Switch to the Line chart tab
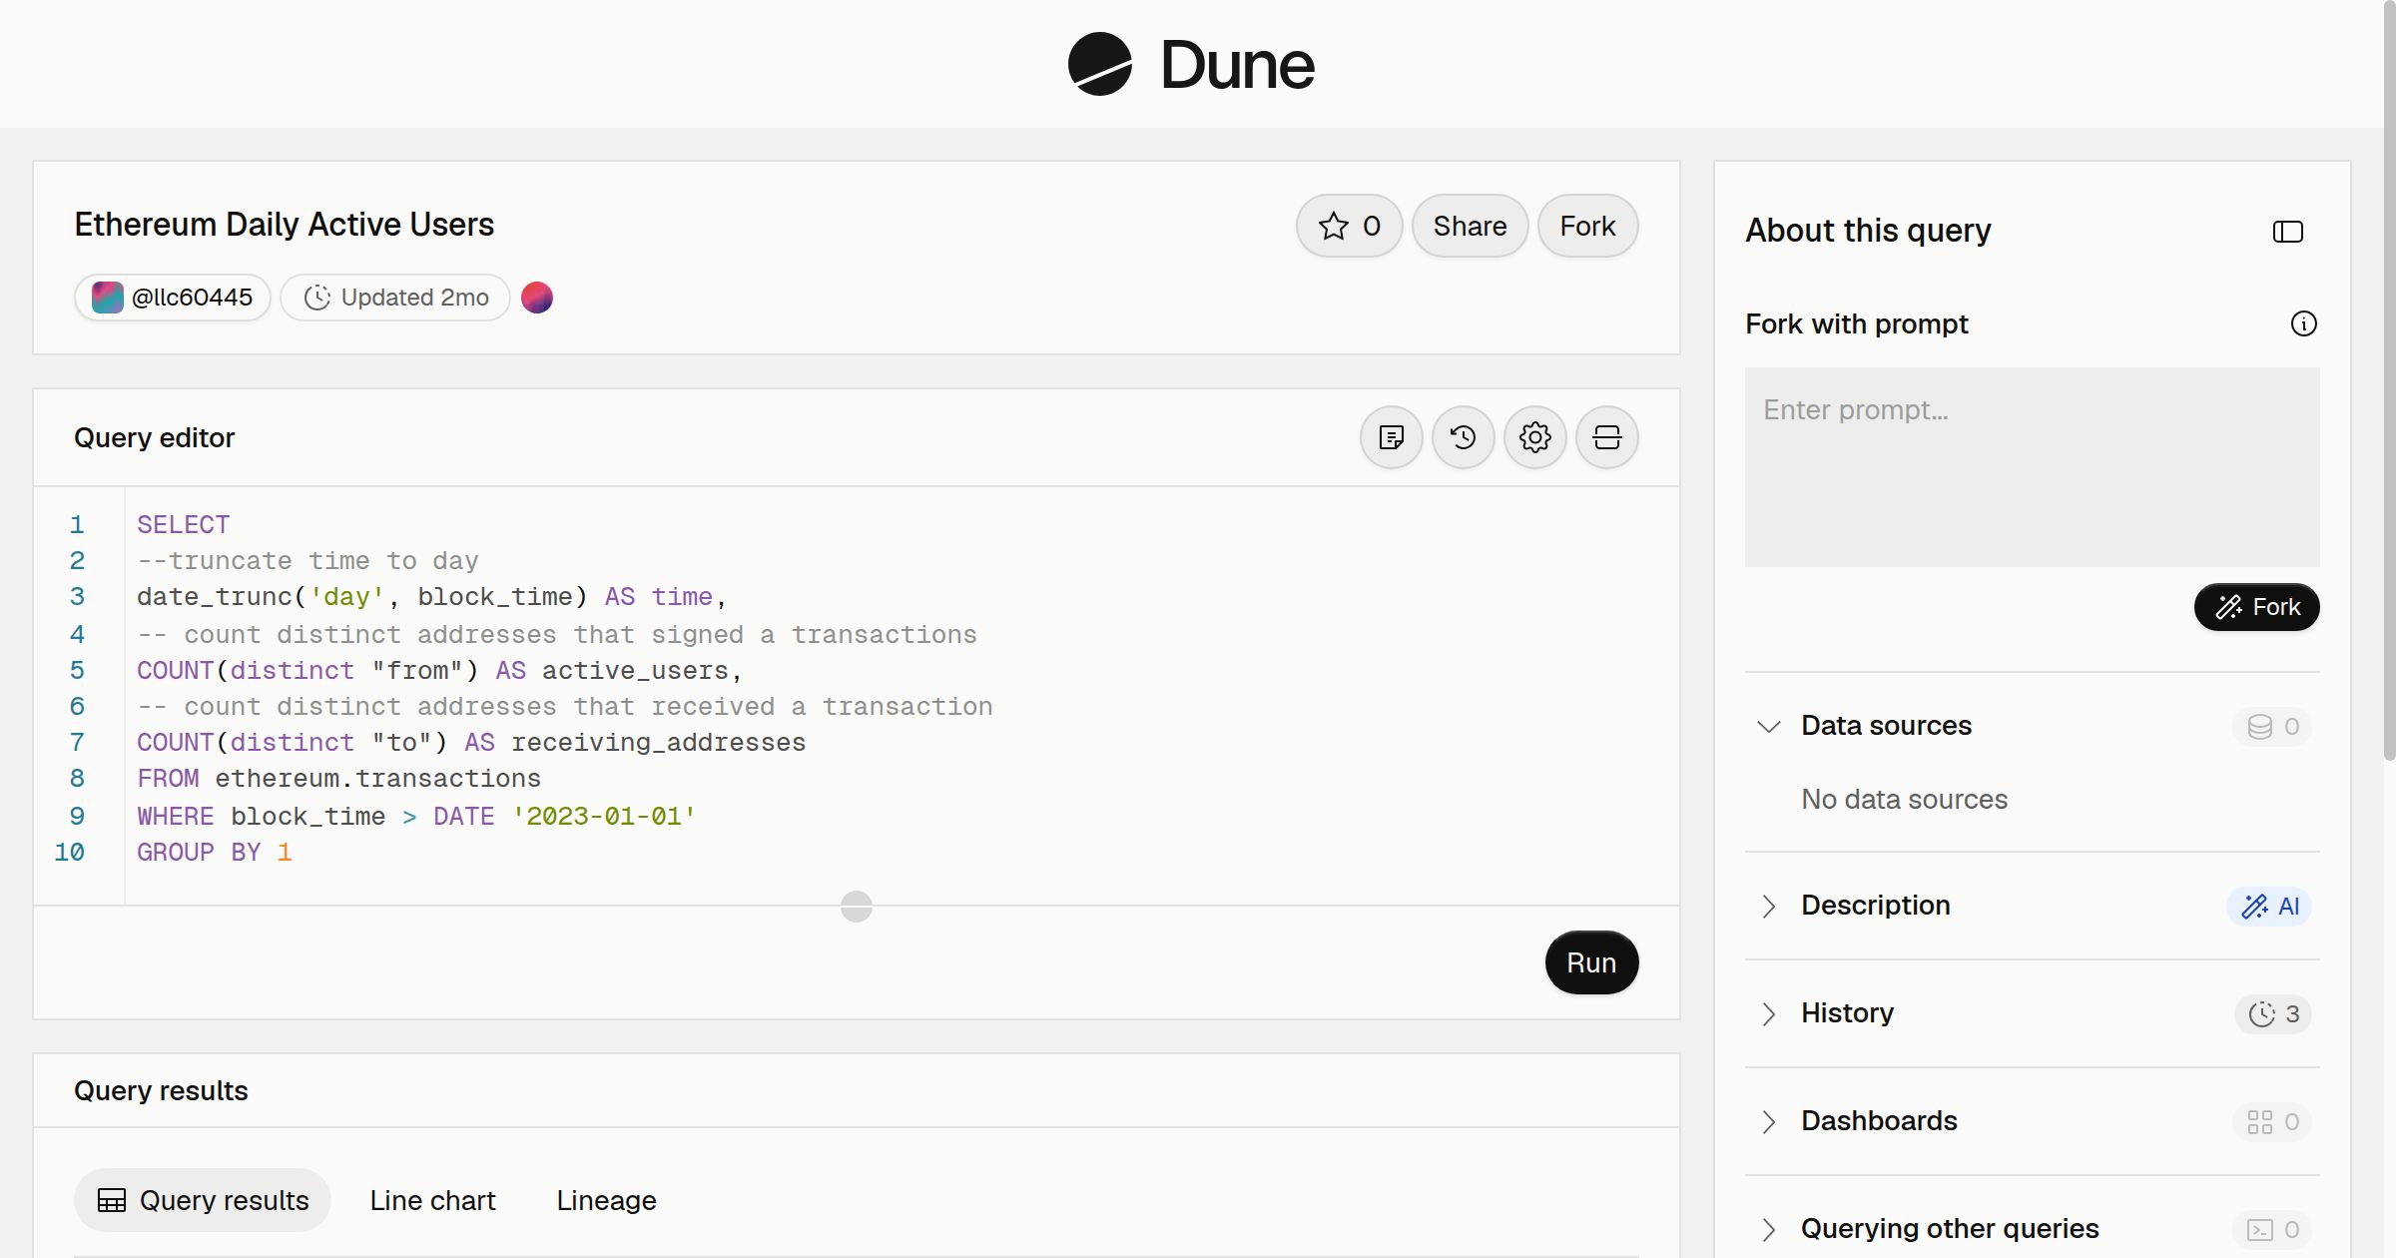The width and height of the screenshot is (2396, 1258). [x=432, y=1200]
